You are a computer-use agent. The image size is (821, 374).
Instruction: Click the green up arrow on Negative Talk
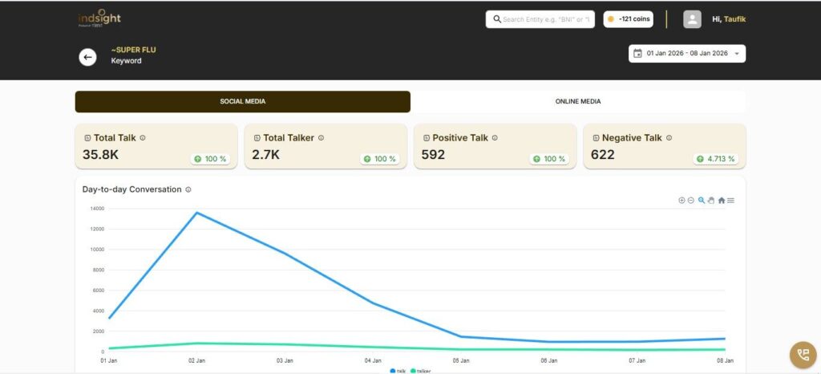click(701, 159)
